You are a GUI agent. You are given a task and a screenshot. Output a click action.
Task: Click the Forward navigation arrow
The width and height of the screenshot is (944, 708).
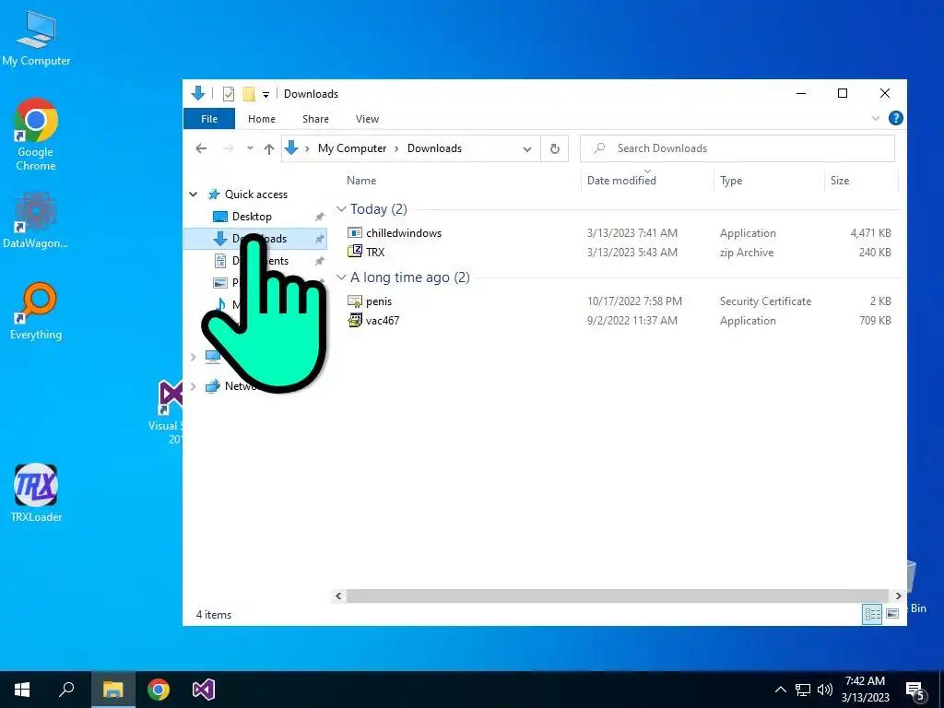point(229,148)
